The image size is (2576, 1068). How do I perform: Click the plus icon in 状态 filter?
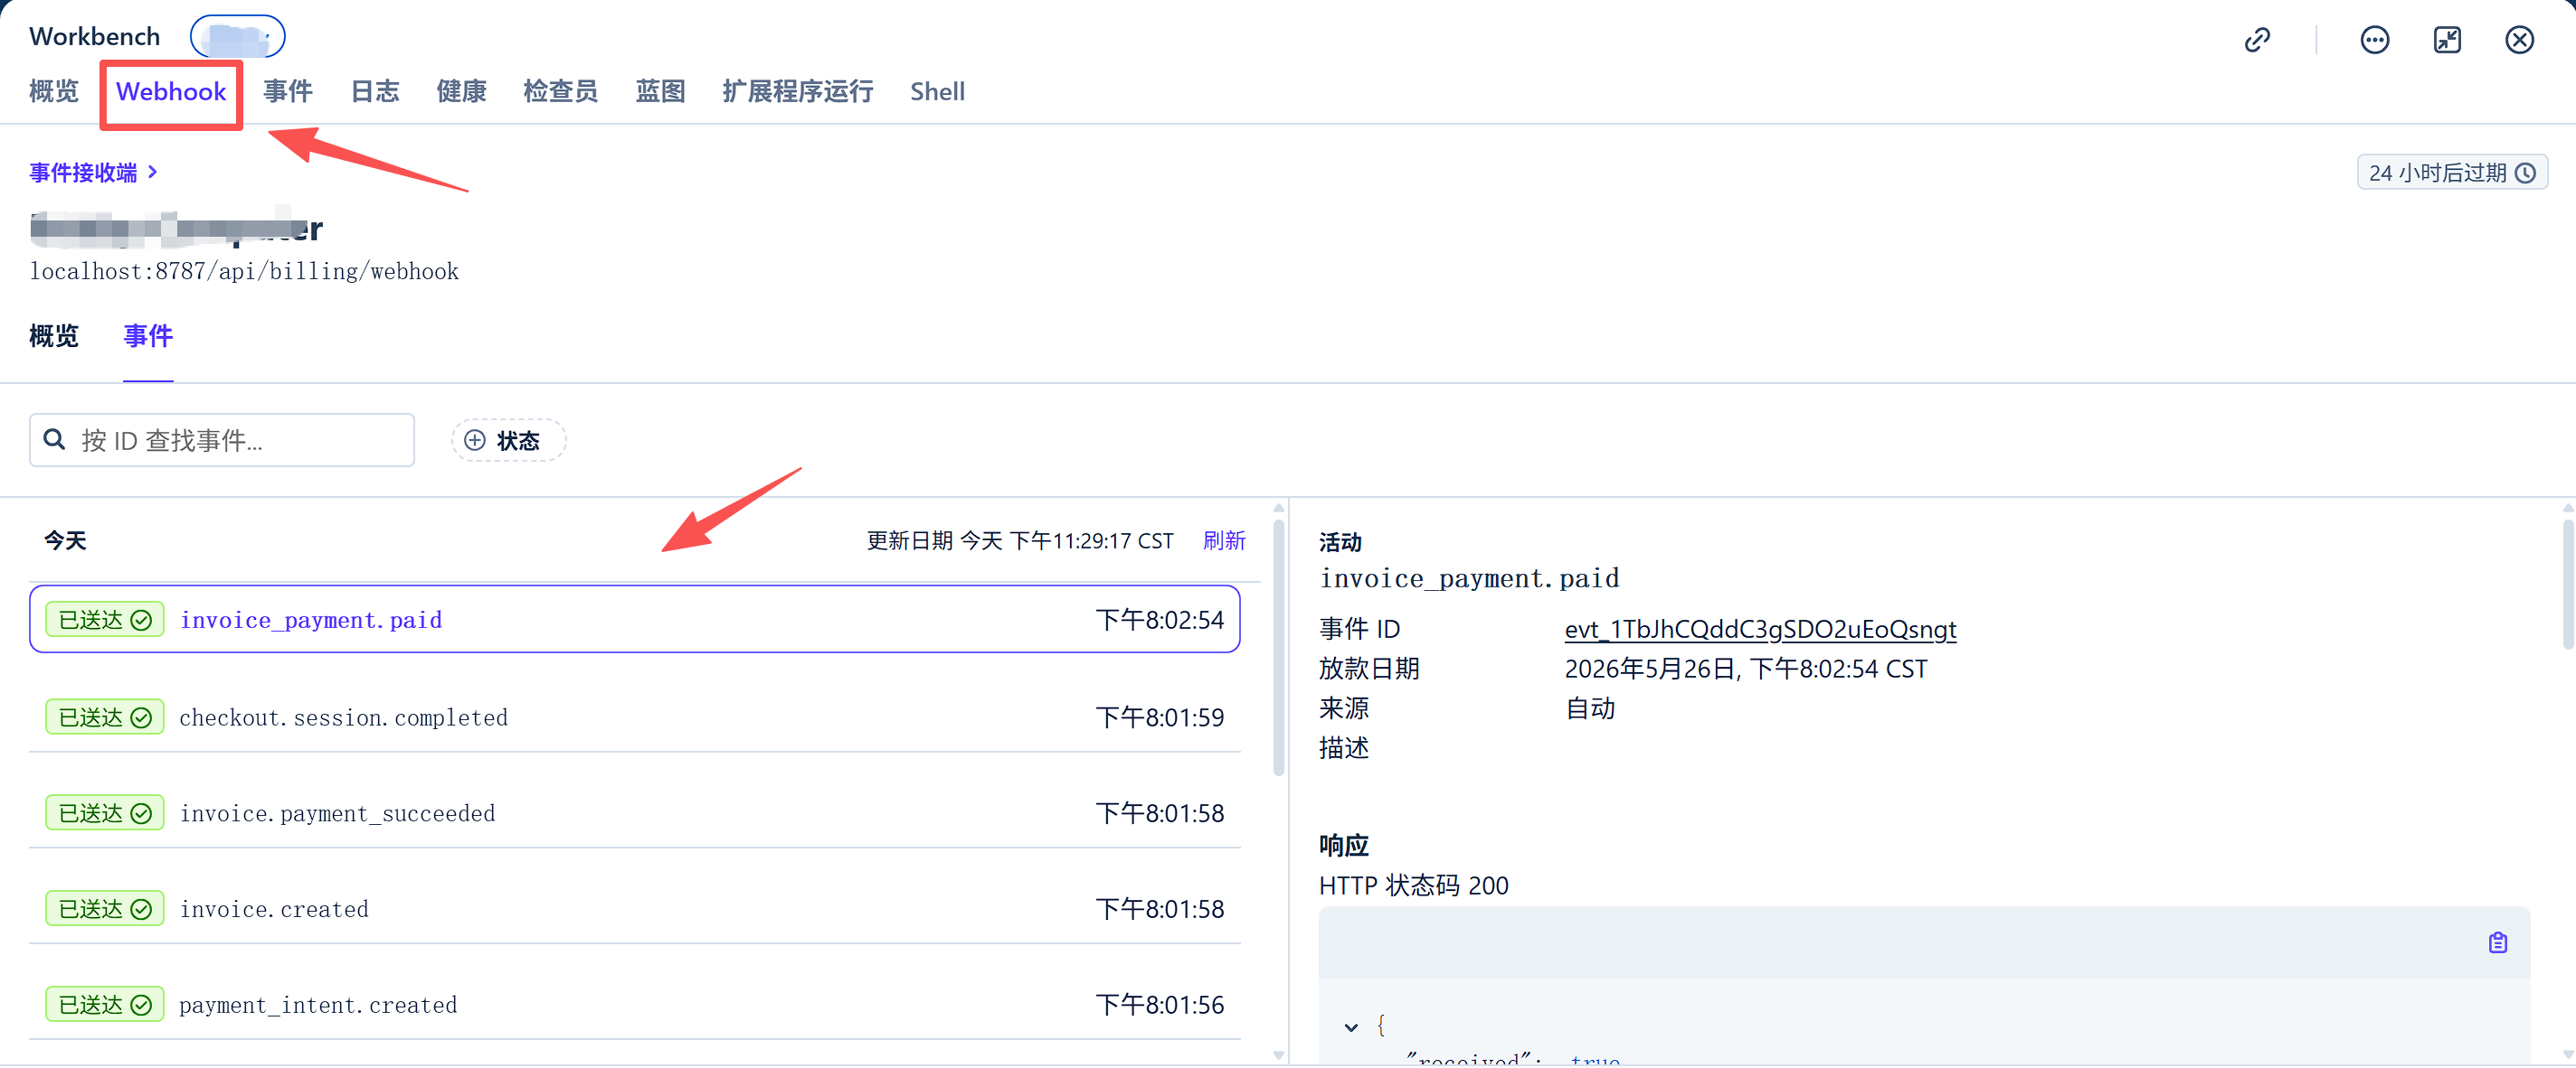[475, 441]
